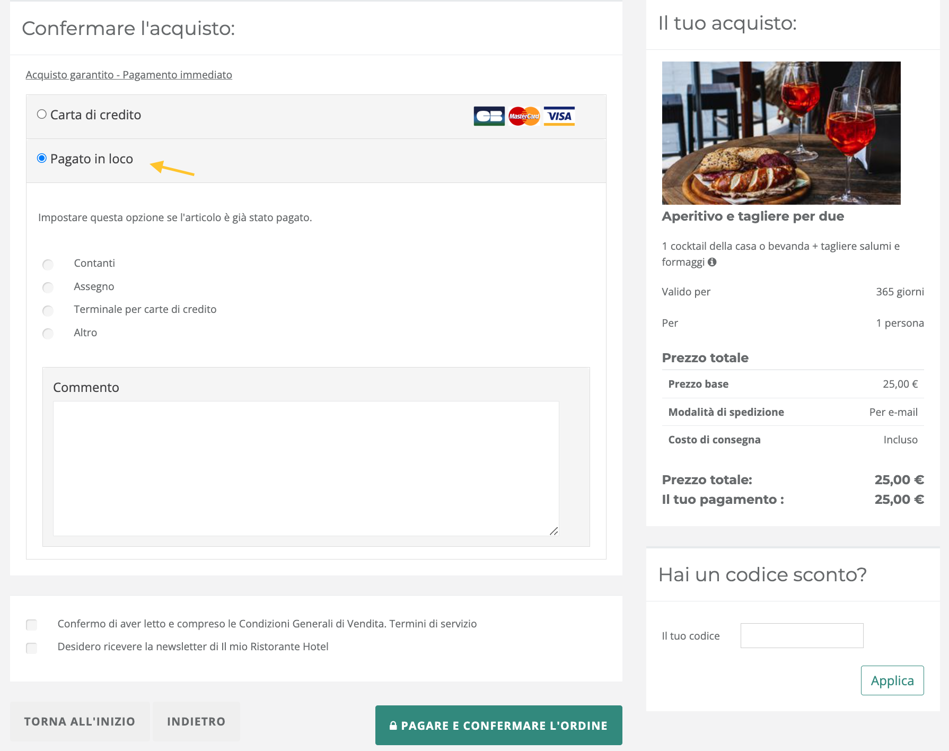Image resolution: width=949 pixels, height=751 pixels.
Task: Select the Pagato in loco option
Action: pos(42,159)
